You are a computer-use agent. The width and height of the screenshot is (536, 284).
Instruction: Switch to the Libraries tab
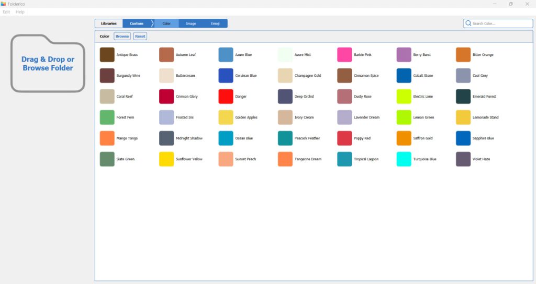[109, 23]
